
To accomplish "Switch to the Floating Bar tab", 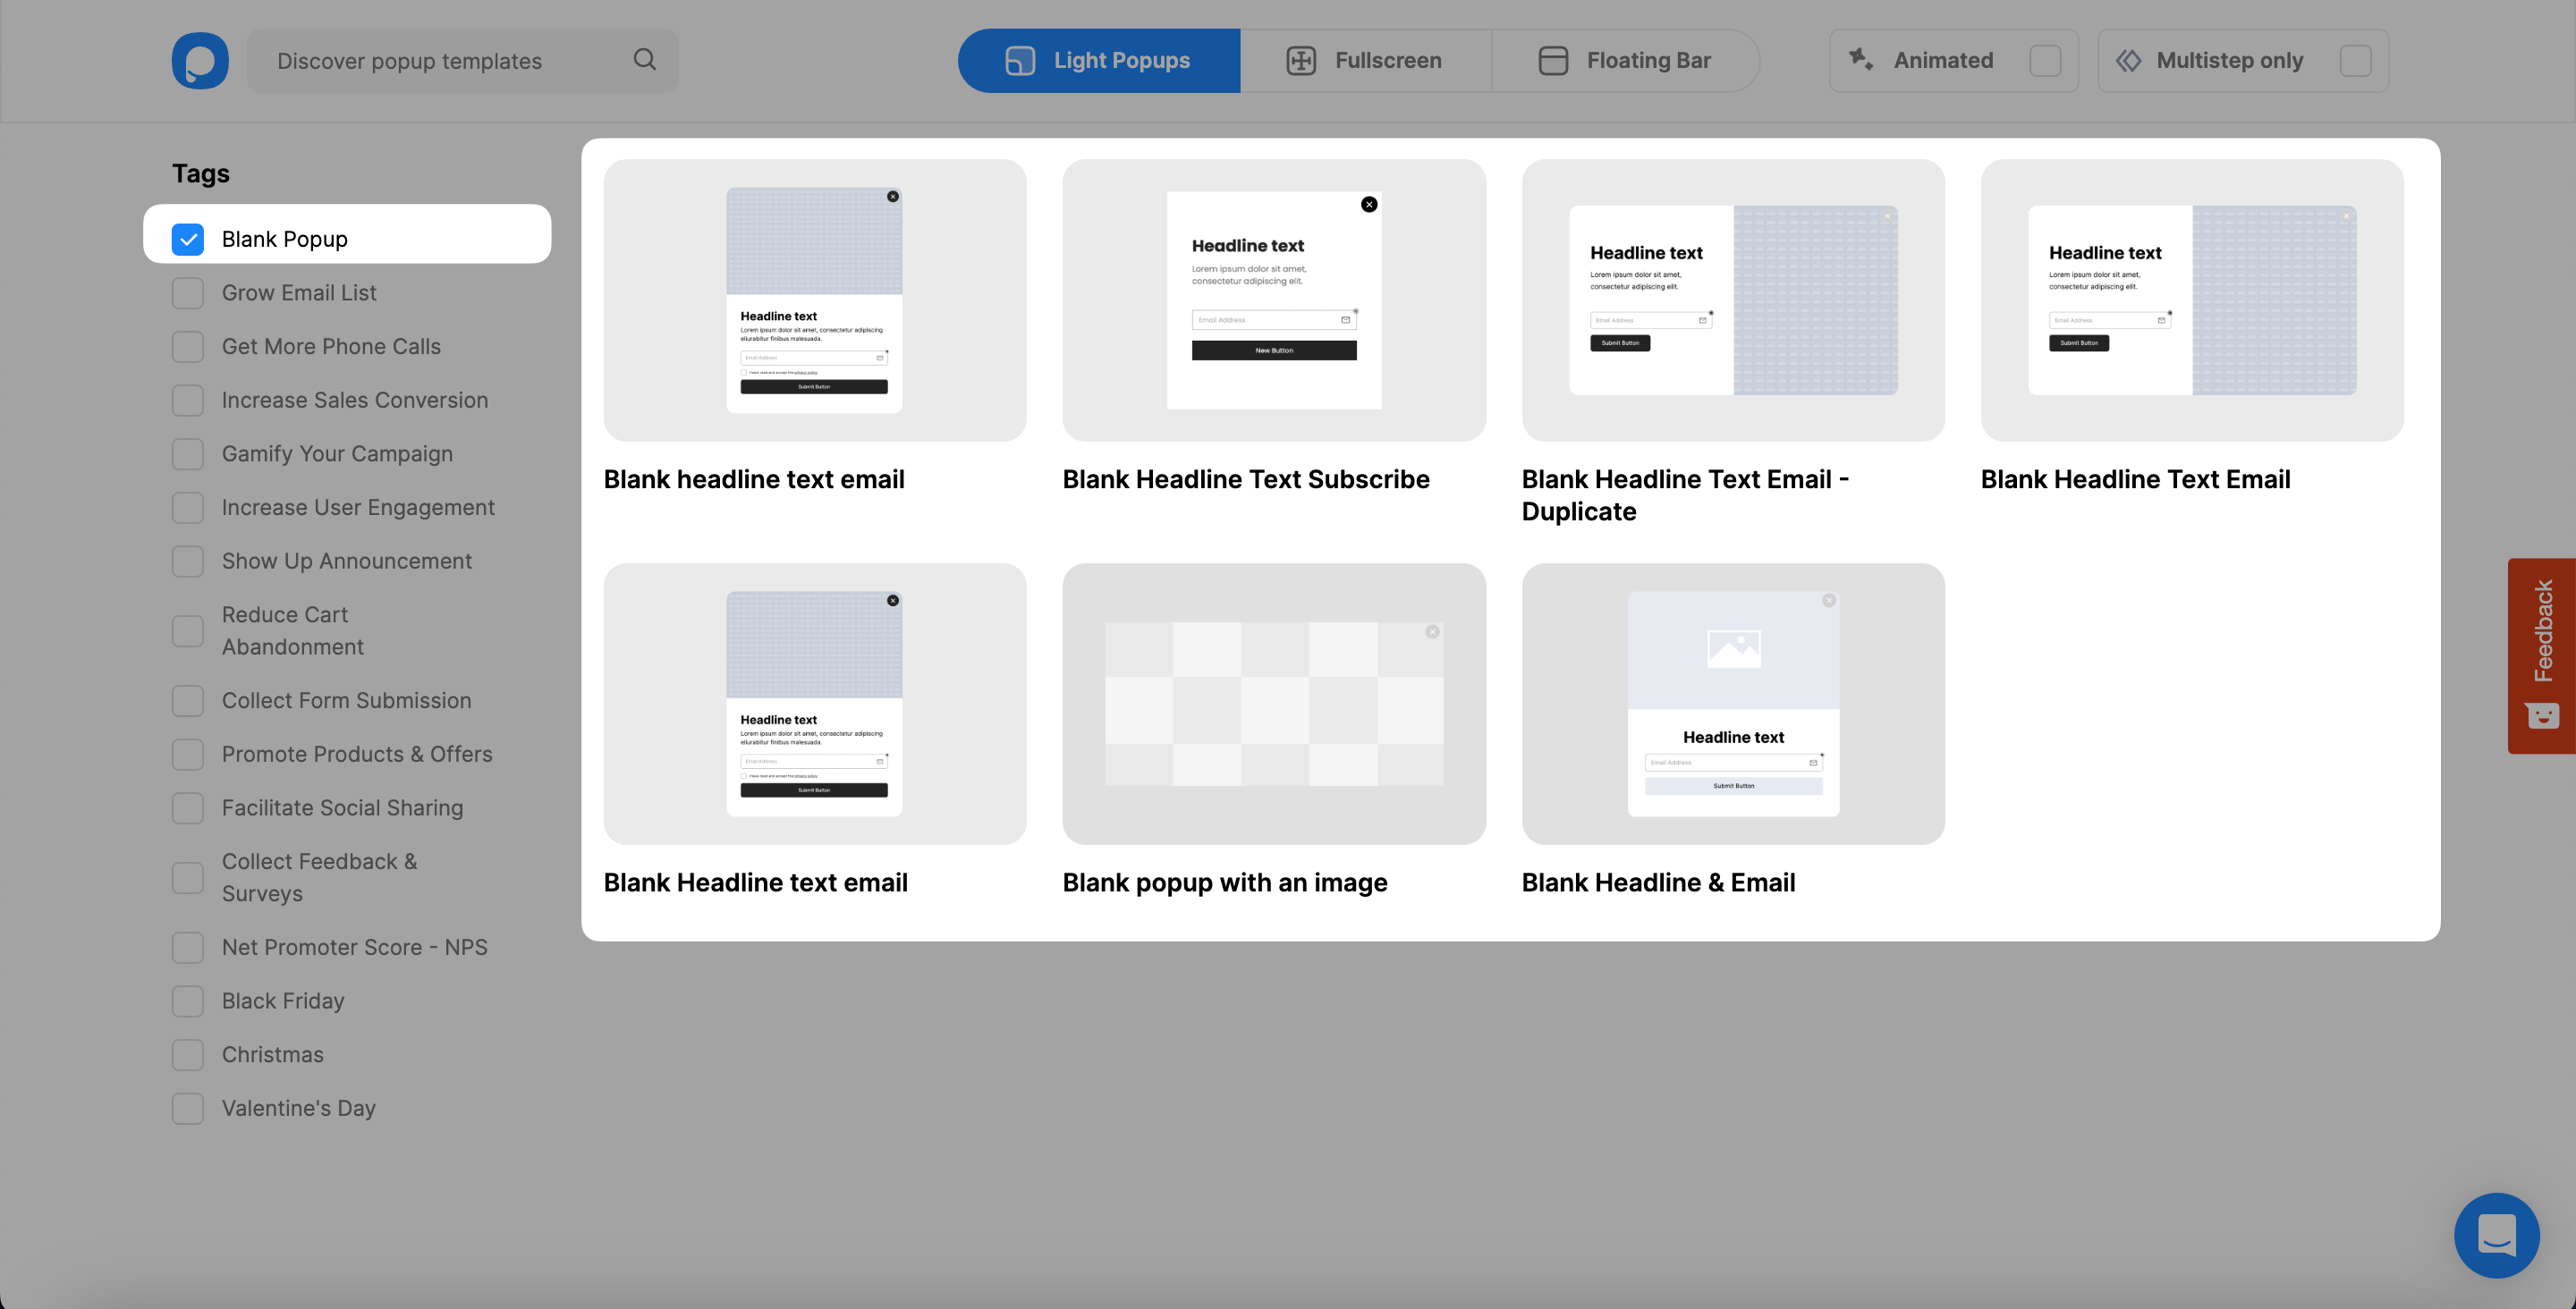I will point(1625,61).
